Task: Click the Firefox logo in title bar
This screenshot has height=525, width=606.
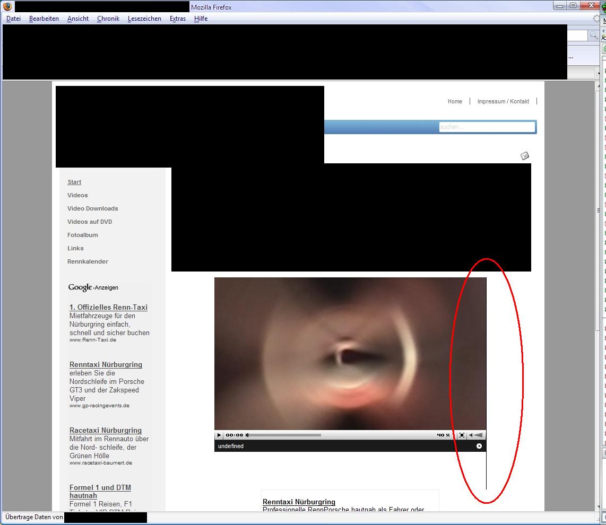Action: point(7,7)
